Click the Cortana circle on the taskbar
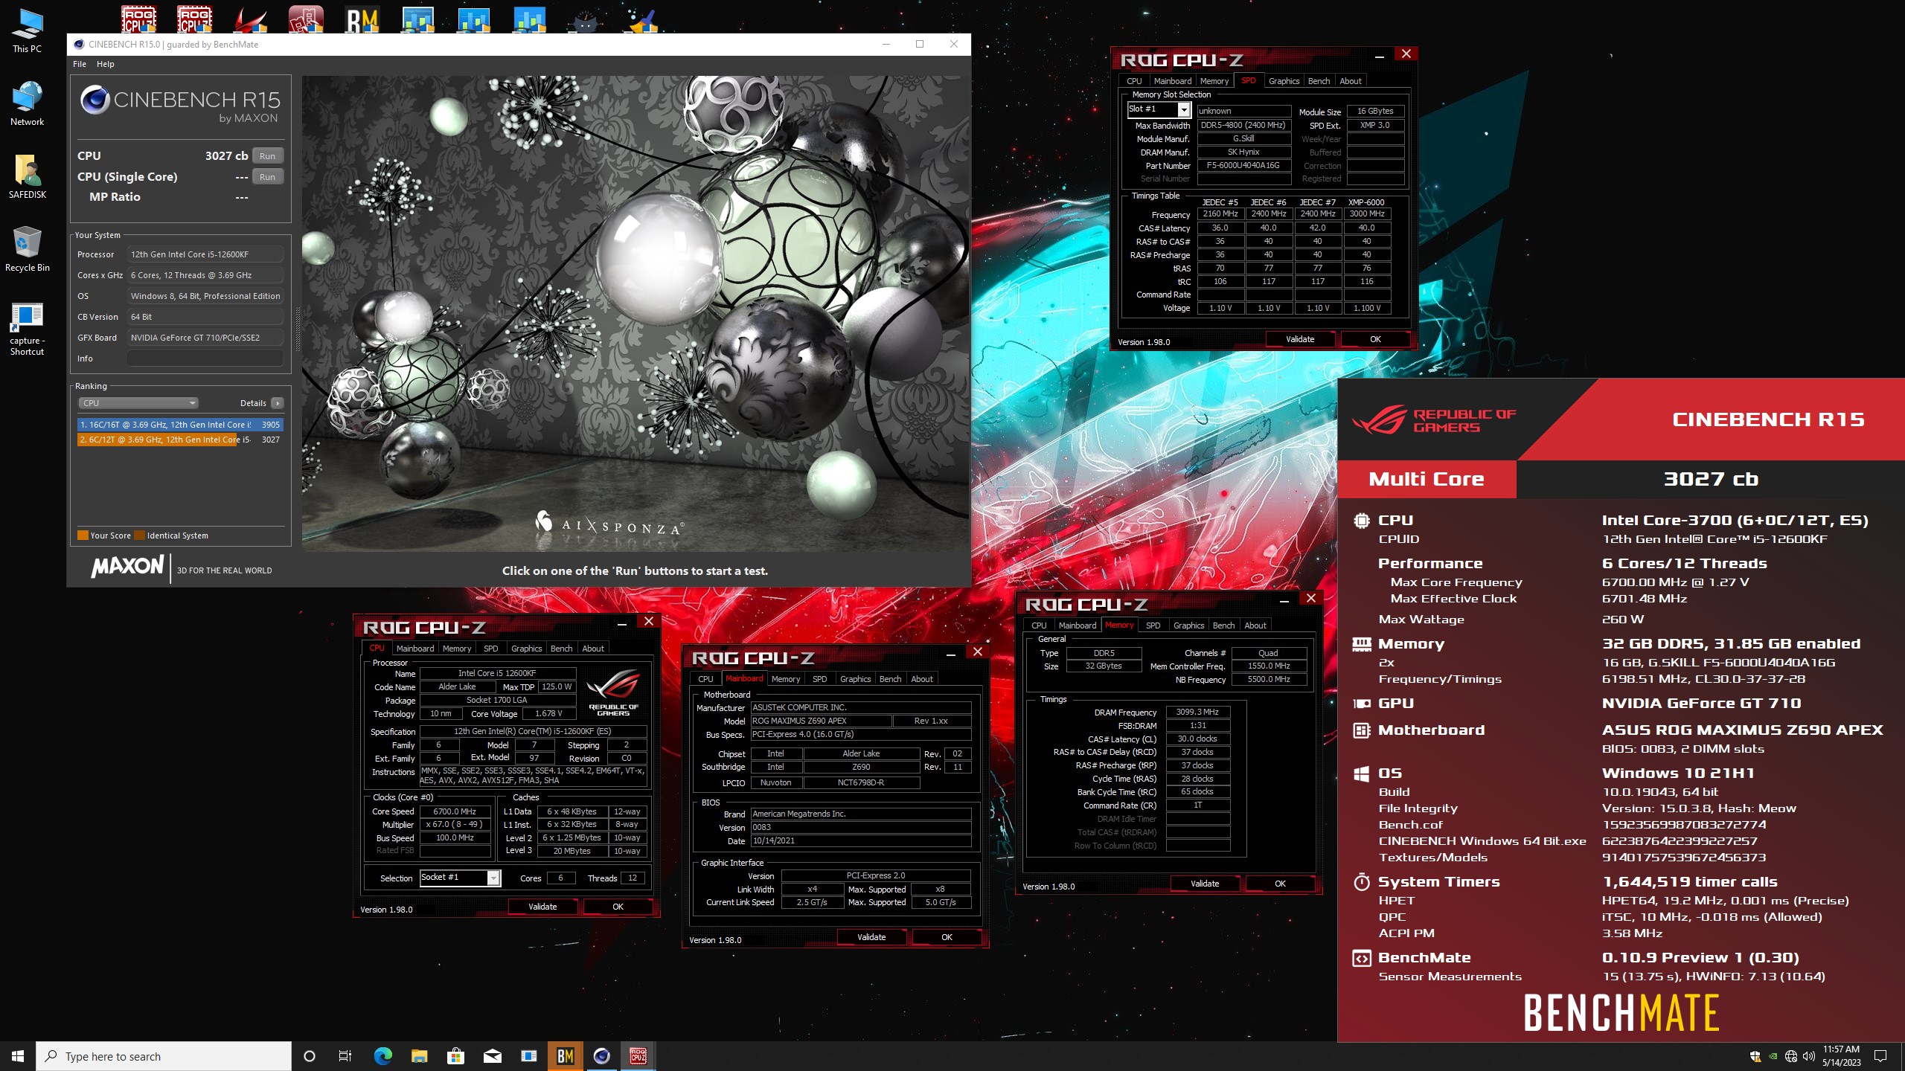The height and width of the screenshot is (1071, 1905). (x=310, y=1056)
